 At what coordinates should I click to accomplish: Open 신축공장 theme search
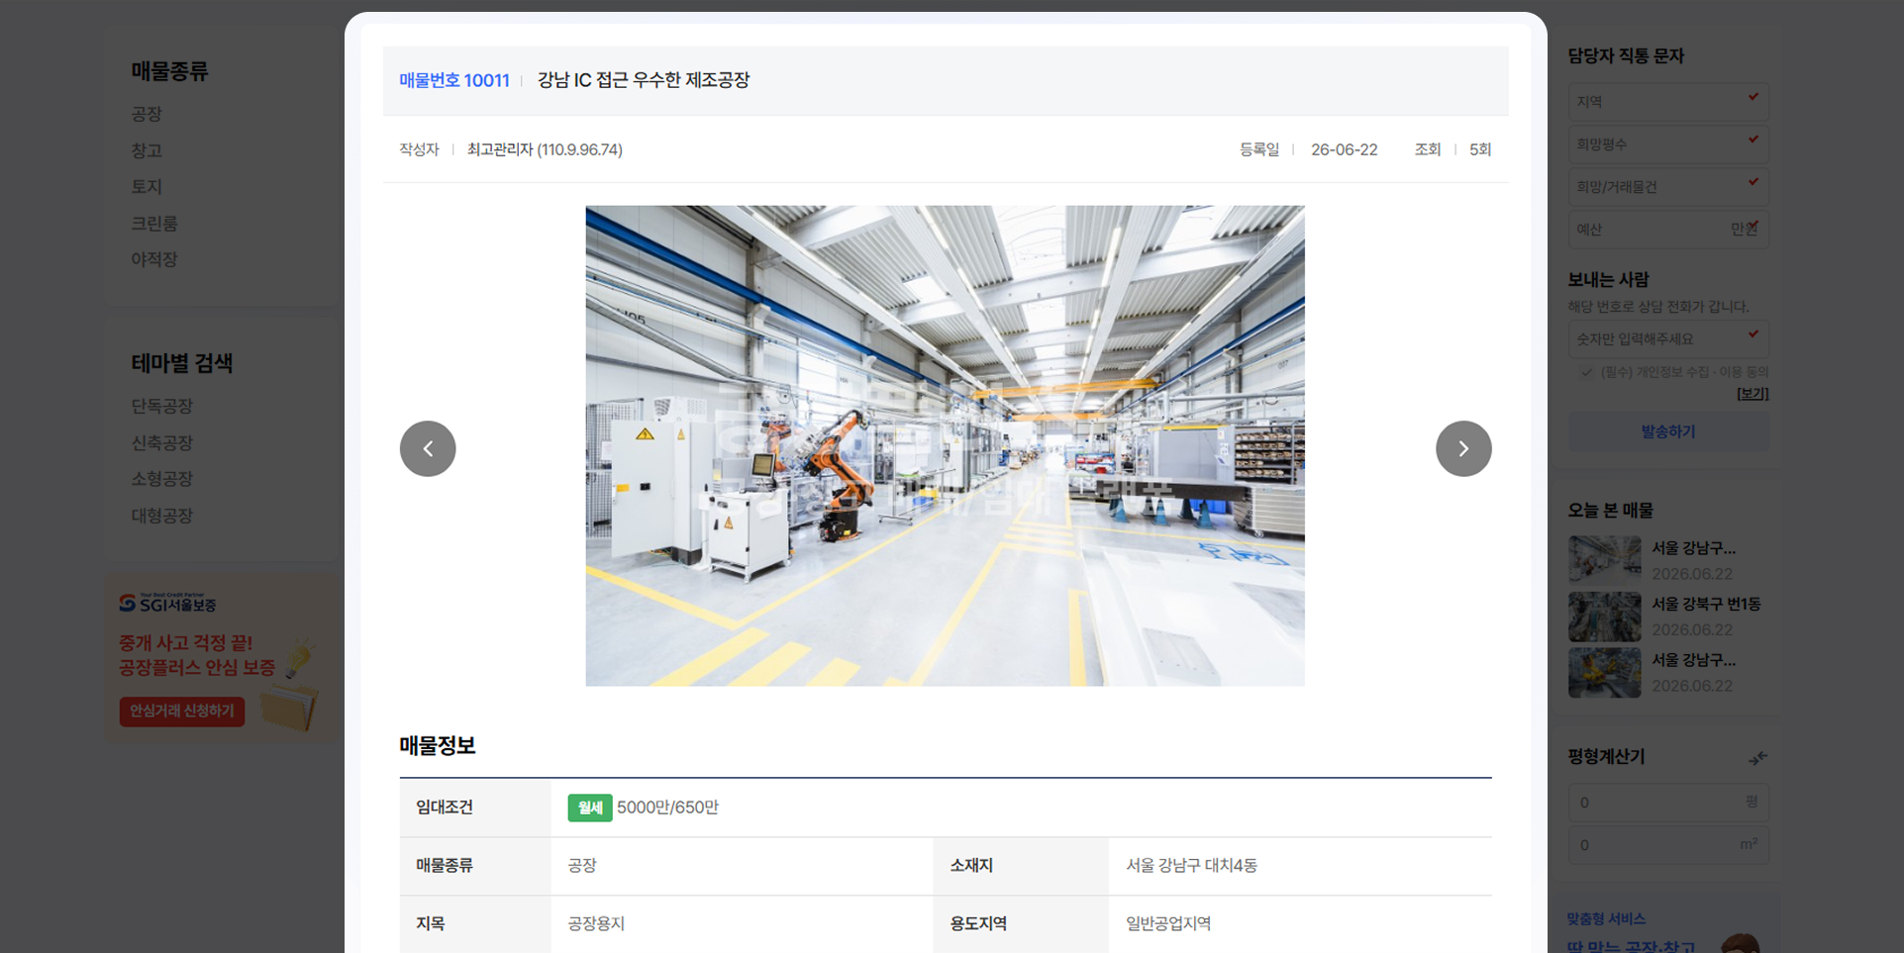(162, 442)
